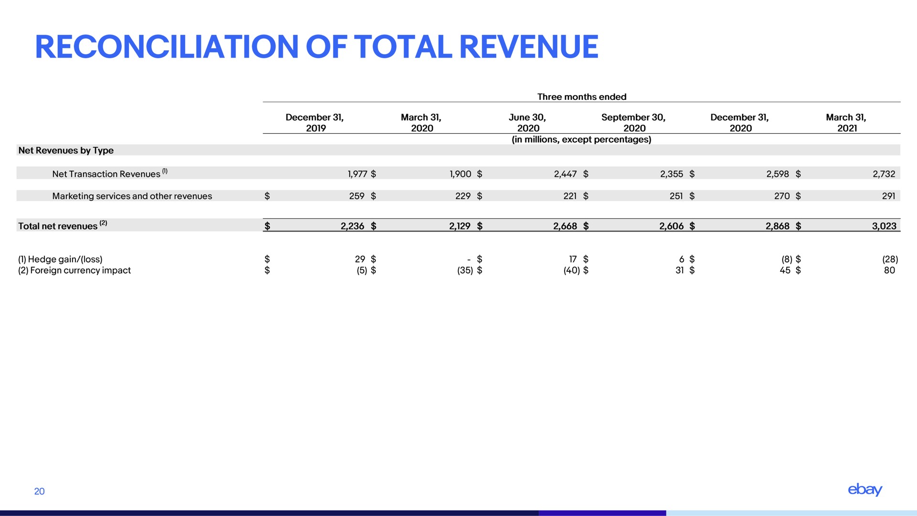Select 'Marketing services and other revenues' label
This screenshot has height=516, width=917.
click(132, 196)
